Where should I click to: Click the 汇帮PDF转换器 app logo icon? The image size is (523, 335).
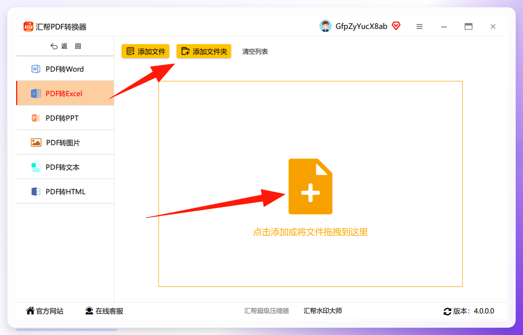(28, 26)
